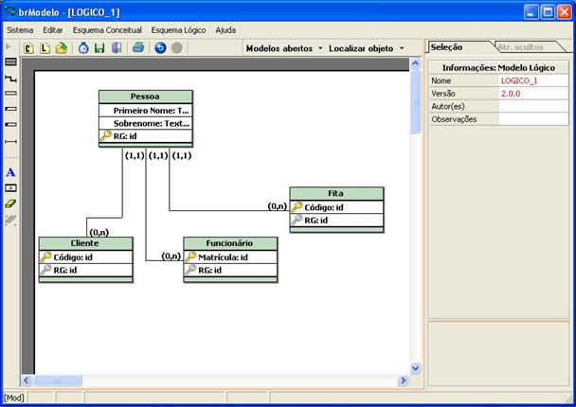576x407 pixels.
Task: Select the Table tool in left toolbar
Action: pyautogui.click(x=10, y=62)
